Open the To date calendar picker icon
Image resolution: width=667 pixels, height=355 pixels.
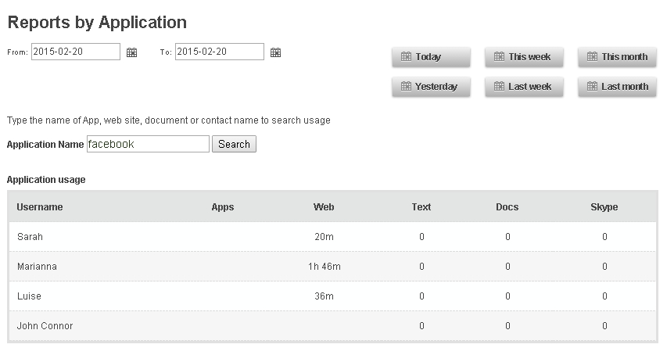276,52
